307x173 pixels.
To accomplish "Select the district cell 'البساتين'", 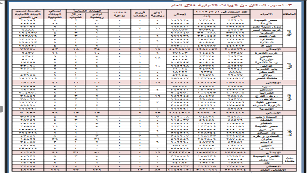I will [x=266, y=130].
